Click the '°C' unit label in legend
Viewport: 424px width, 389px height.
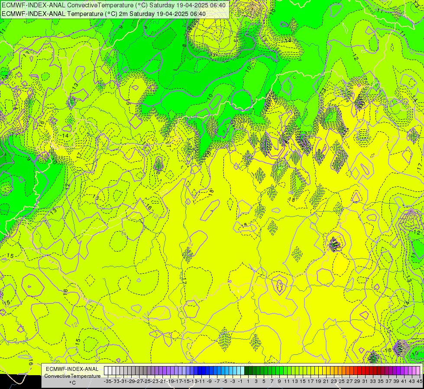pyautogui.click(x=72, y=383)
